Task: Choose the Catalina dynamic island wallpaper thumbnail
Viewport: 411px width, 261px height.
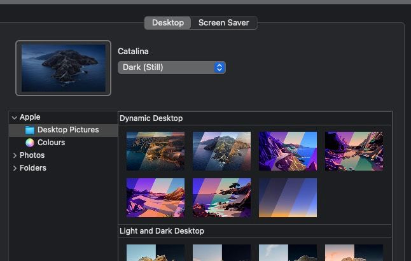Action: point(221,151)
